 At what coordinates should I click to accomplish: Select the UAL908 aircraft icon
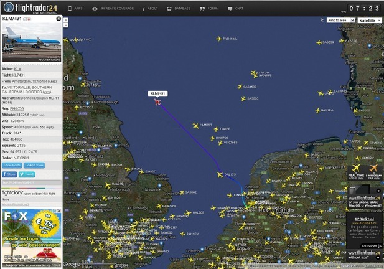tap(188, 213)
